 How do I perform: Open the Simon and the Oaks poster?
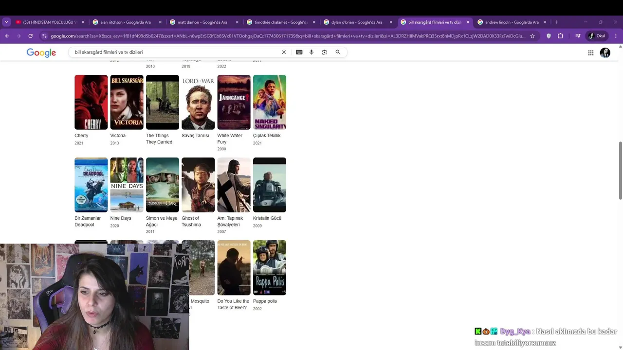(163, 185)
